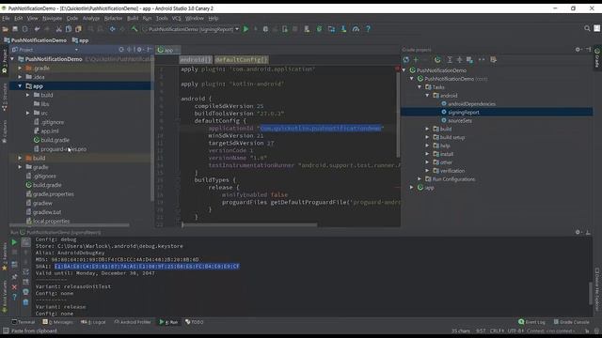Rerun task in Run panel
Viewport: 602px width, 338px height.
15,242
